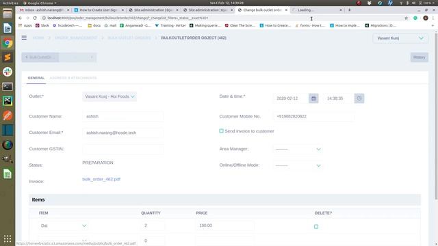Open the mail bookmark
Viewport: 438px width, 246px height.
coord(110,25)
